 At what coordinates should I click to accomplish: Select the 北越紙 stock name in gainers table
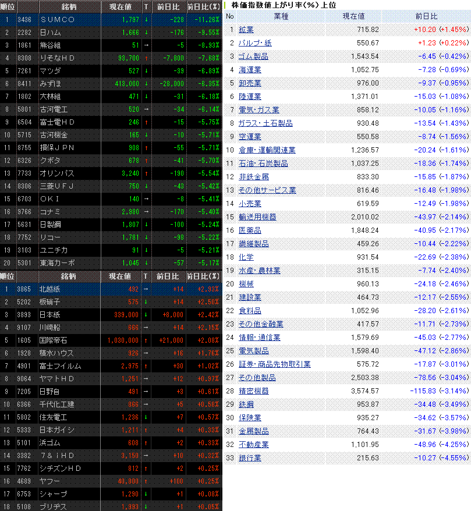(49, 289)
